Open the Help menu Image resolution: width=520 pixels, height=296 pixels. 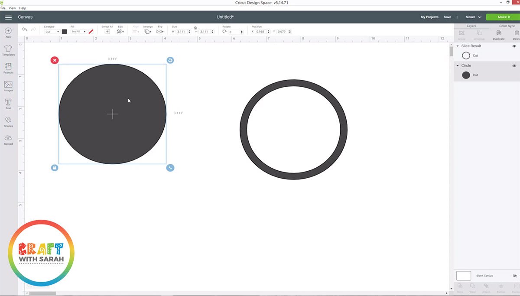(x=23, y=8)
